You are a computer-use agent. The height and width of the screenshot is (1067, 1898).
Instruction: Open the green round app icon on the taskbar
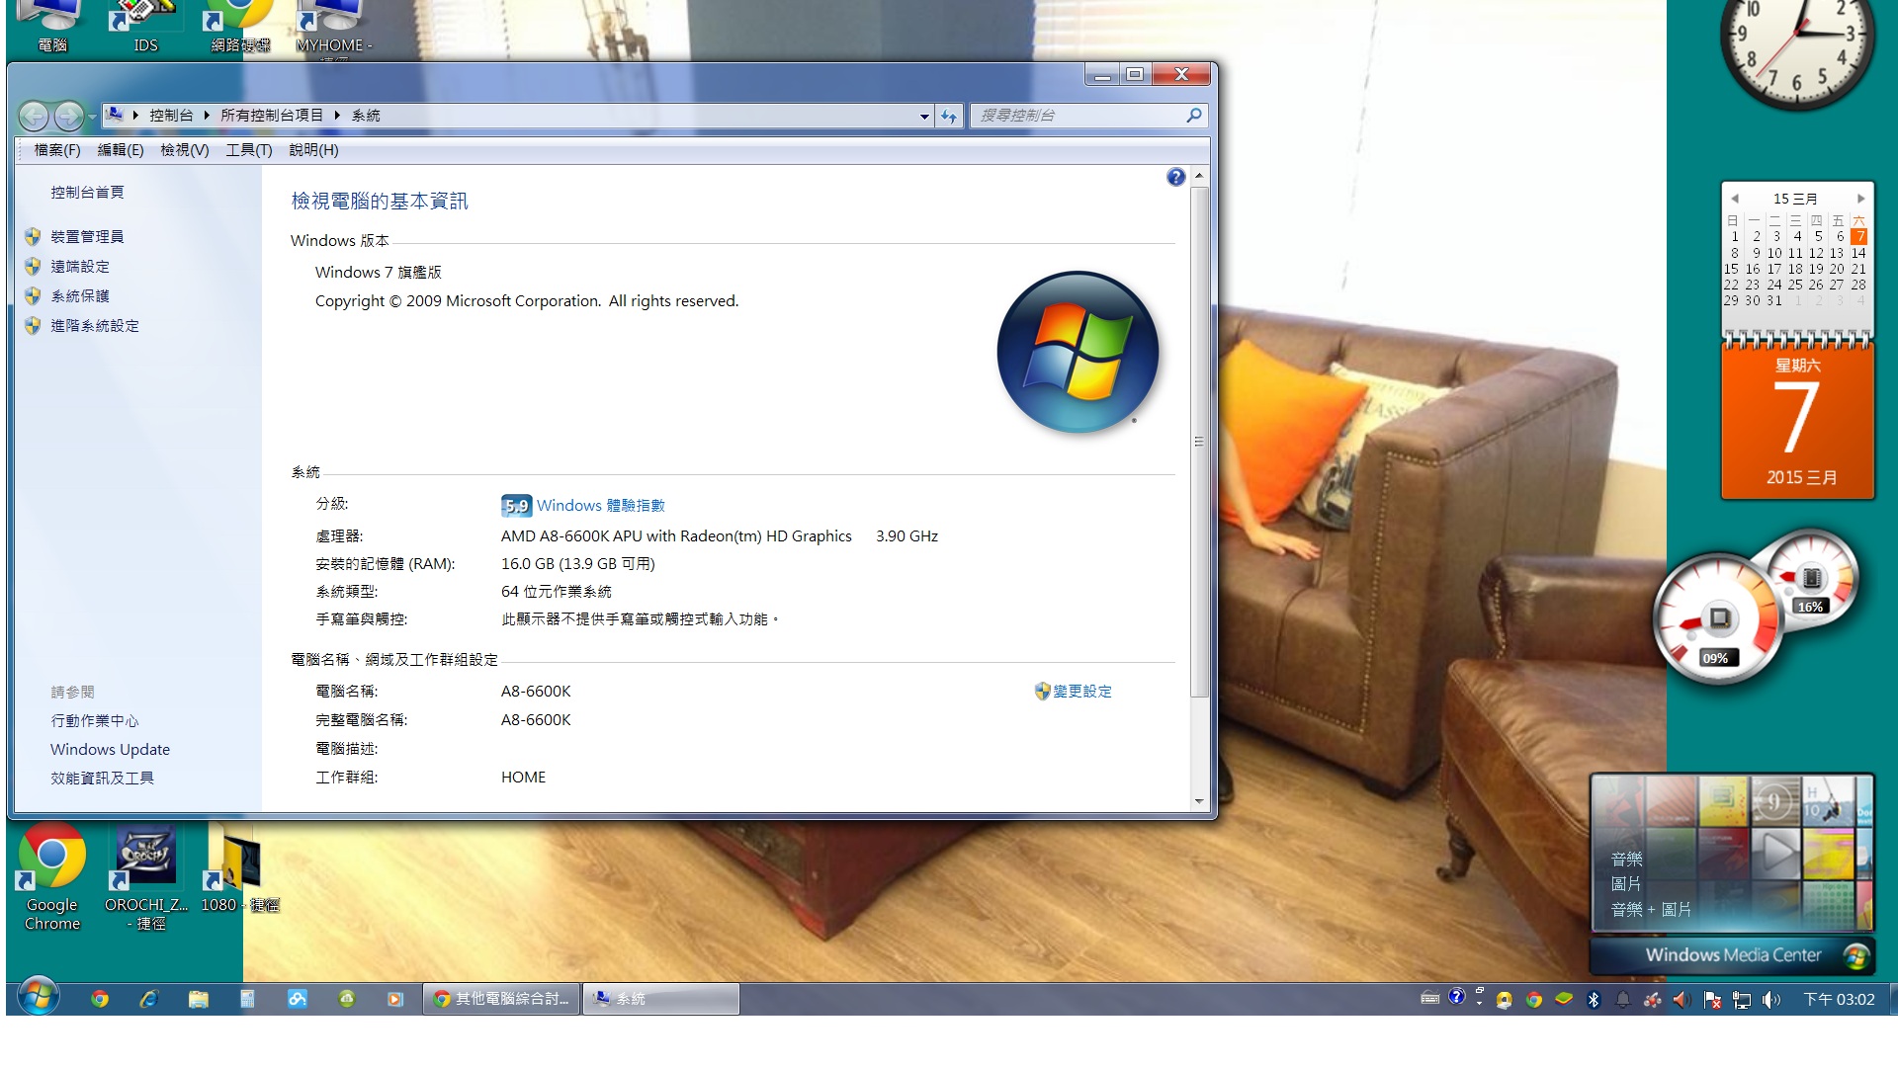pos(346,999)
